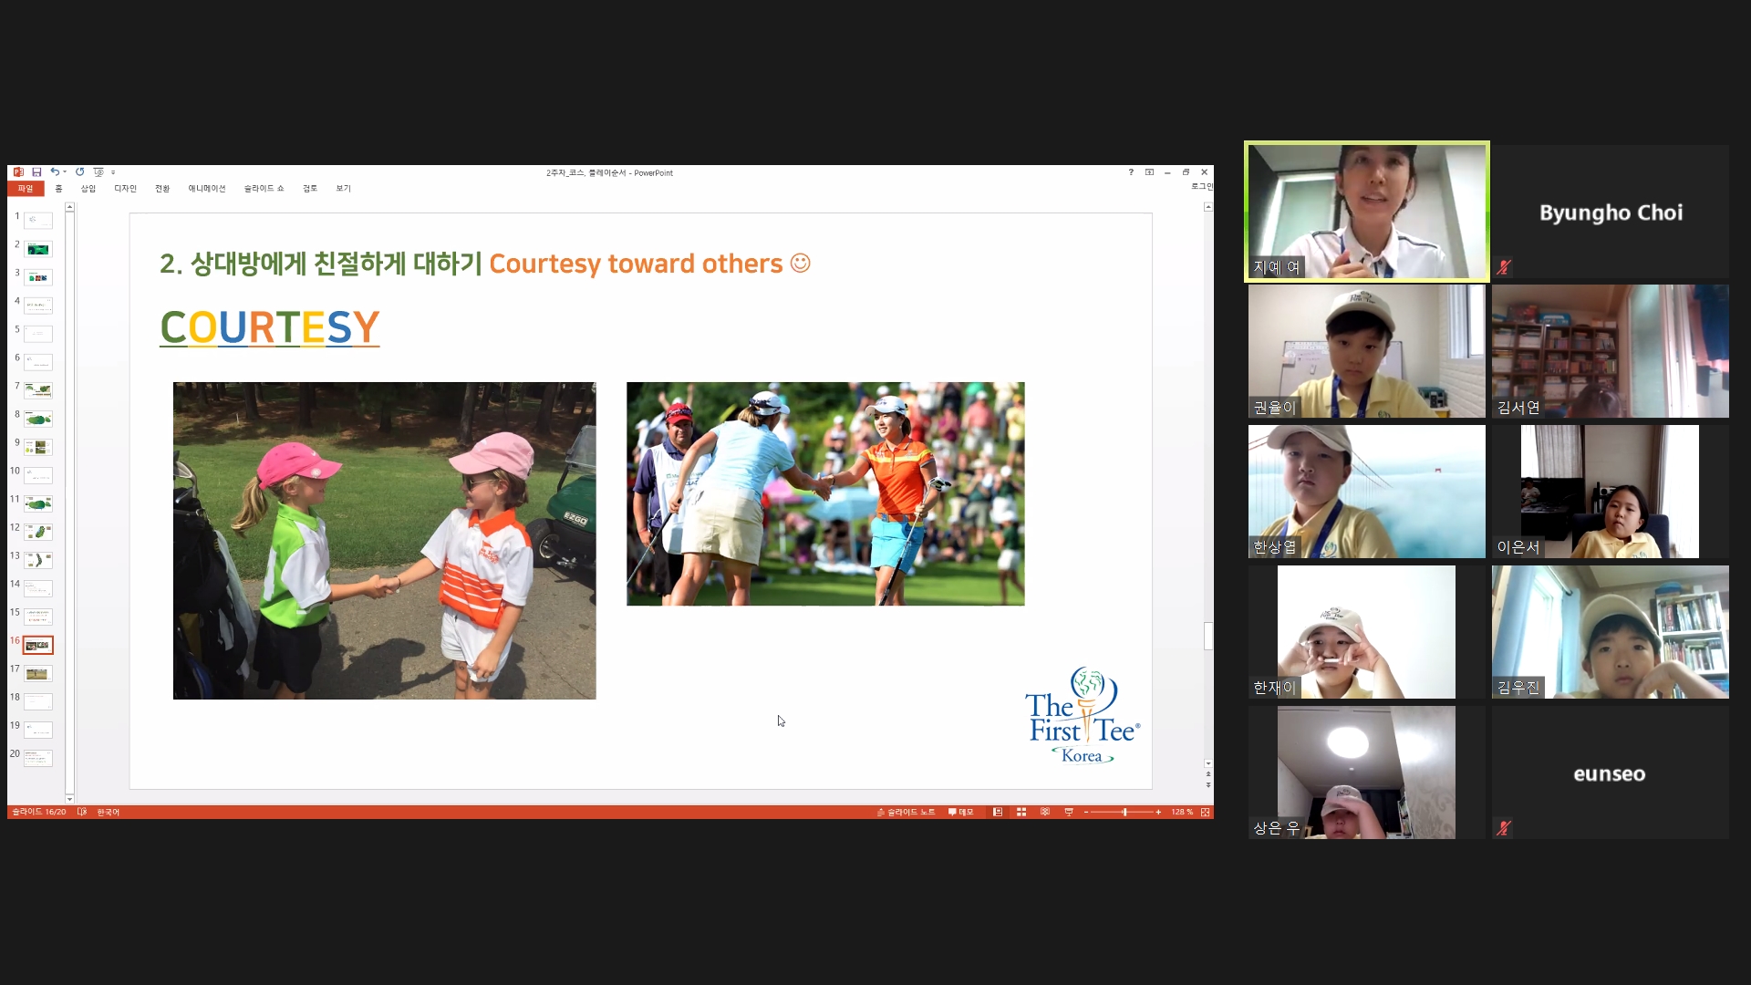Image resolution: width=1751 pixels, height=985 pixels.
Task: Click the zoom slider handle
Action: [1124, 812]
